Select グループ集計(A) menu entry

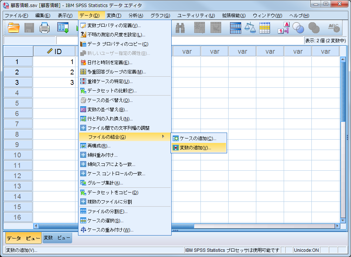pyautogui.click(x=125, y=183)
